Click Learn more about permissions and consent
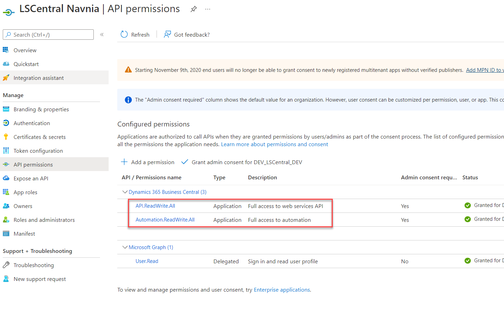This screenshot has width=504, height=312. (x=274, y=144)
